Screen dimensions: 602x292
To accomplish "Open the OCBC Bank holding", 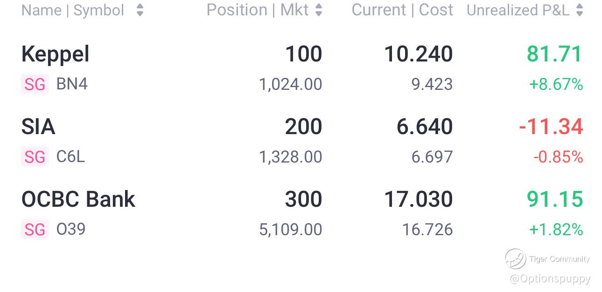I will (78, 199).
